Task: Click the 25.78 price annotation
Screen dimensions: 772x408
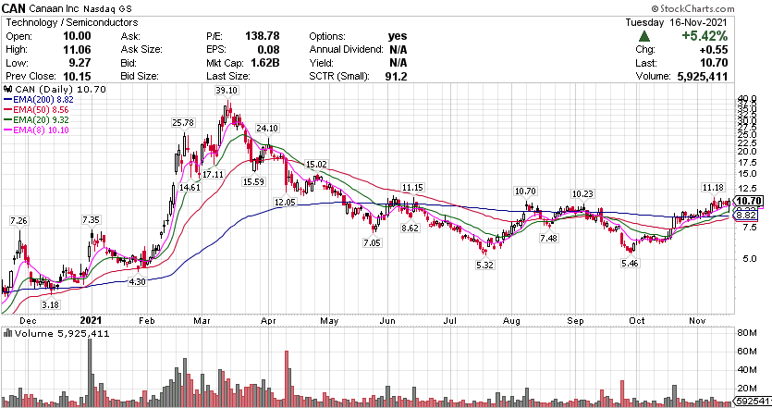Action: coord(183,123)
